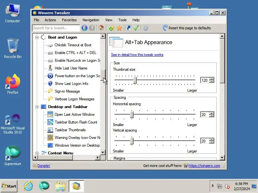Image resolution: width=258 pixels, height=193 pixels.
Task: Open 'See in detail how this tweak works' link
Action: click(x=137, y=55)
